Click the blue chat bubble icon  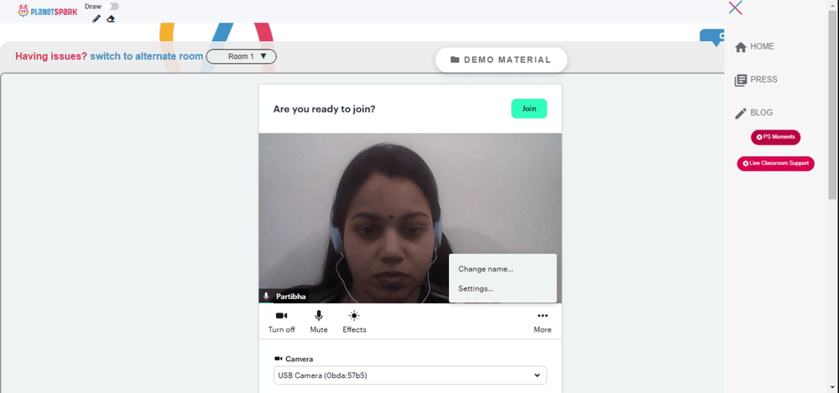point(712,38)
